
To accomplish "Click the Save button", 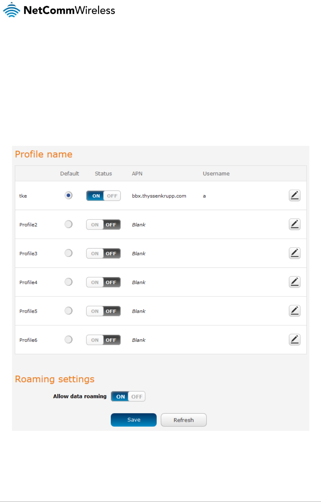I will click(x=134, y=420).
